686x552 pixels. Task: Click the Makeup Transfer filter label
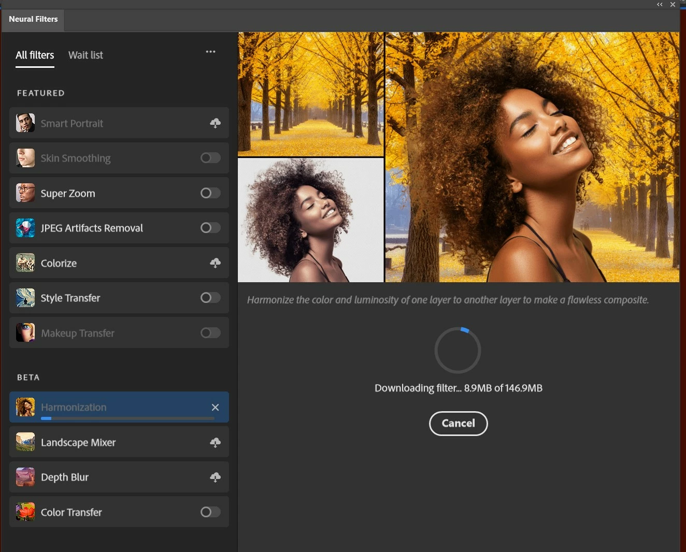78,333
